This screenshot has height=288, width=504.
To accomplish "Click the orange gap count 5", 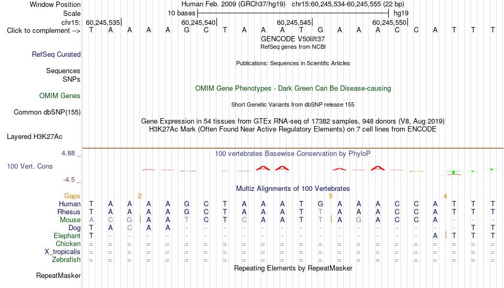I will 331,196.
